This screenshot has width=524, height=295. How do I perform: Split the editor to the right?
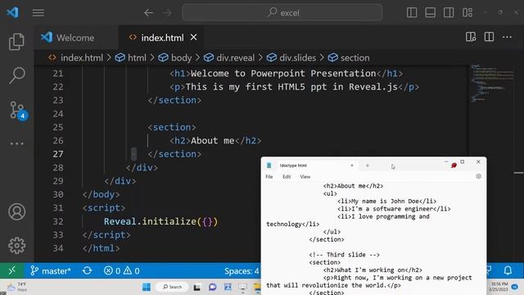pyautogui.click(x=489, y=37)
